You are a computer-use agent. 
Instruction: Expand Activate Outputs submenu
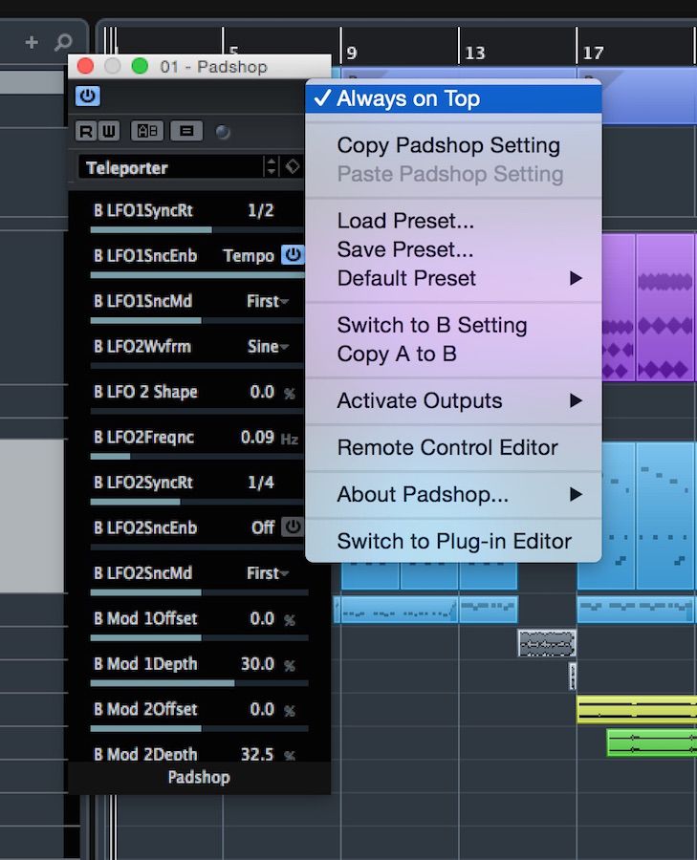pos(453,401)
